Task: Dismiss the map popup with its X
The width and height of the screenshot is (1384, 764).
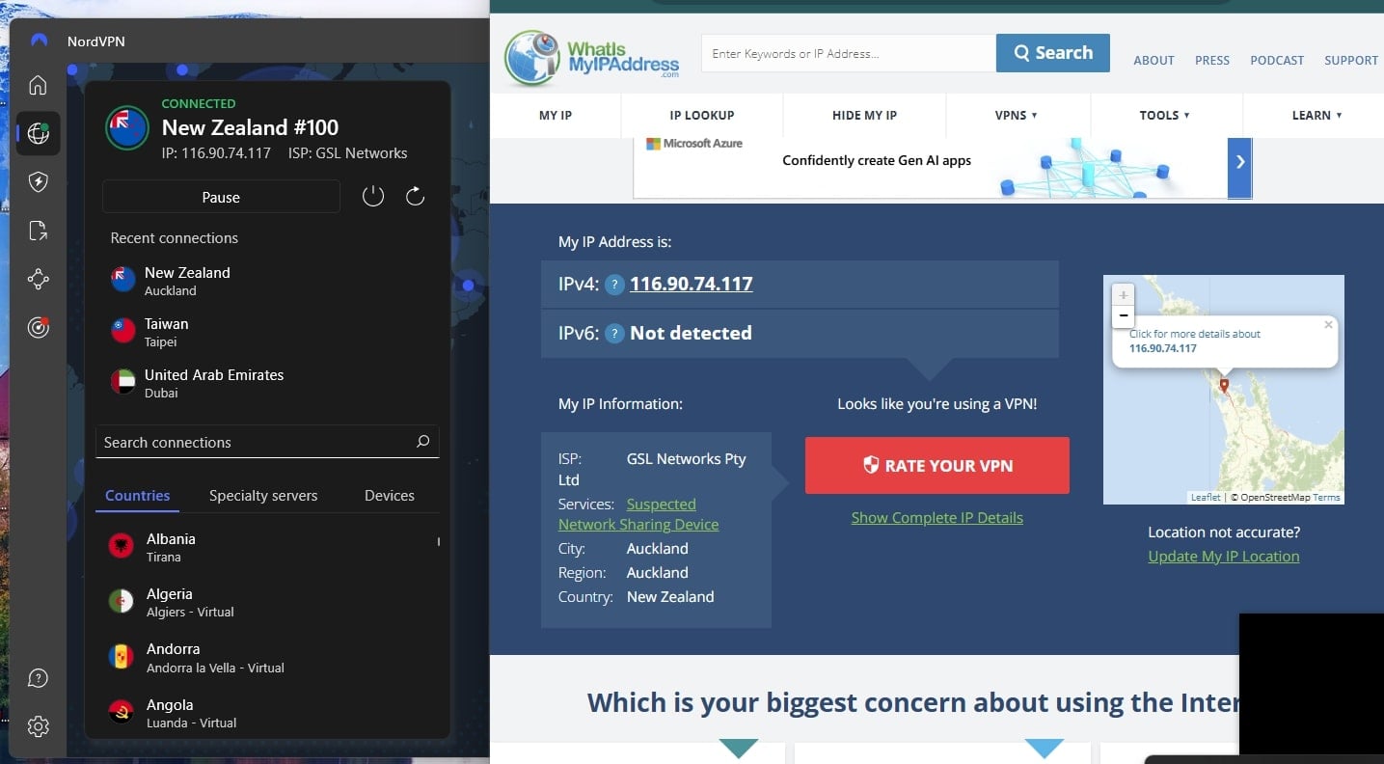Action: (x=1328, y=324)
